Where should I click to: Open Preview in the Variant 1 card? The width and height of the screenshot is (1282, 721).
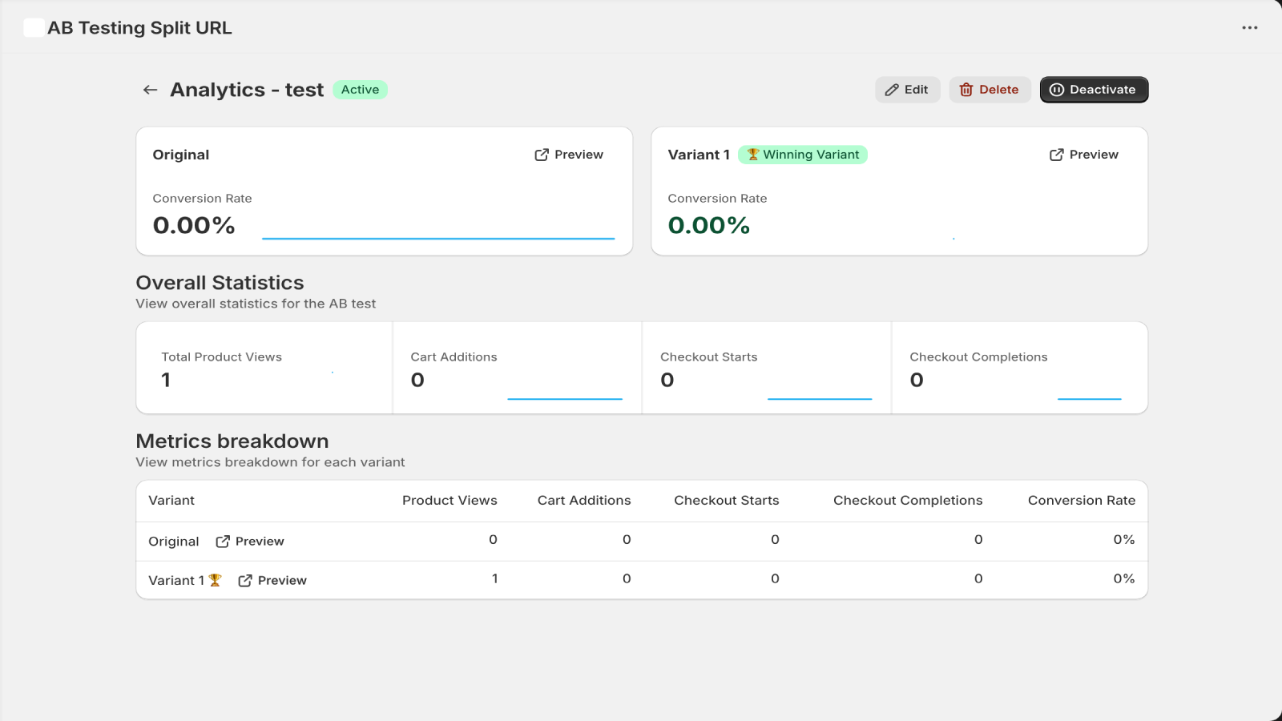pyautogui.click(x=1084, y=155)
